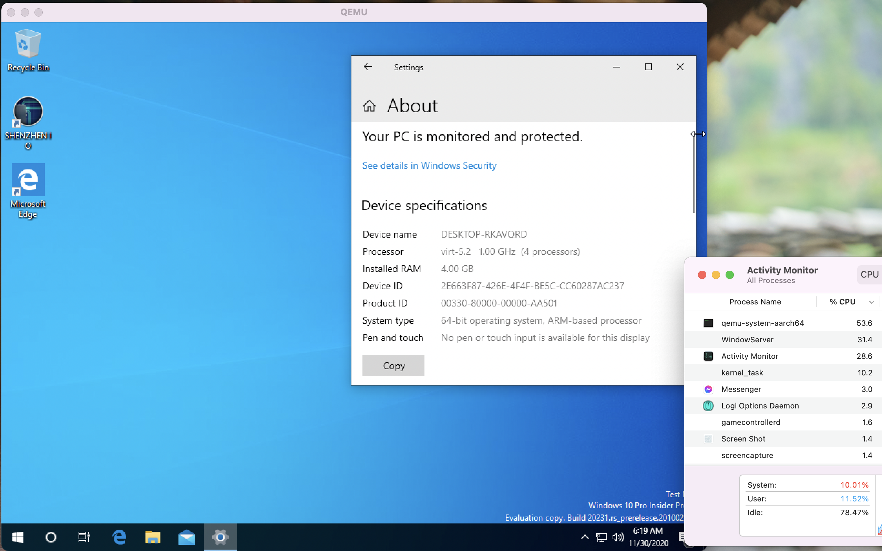Open the Windows Start menu

click(18, 537)
